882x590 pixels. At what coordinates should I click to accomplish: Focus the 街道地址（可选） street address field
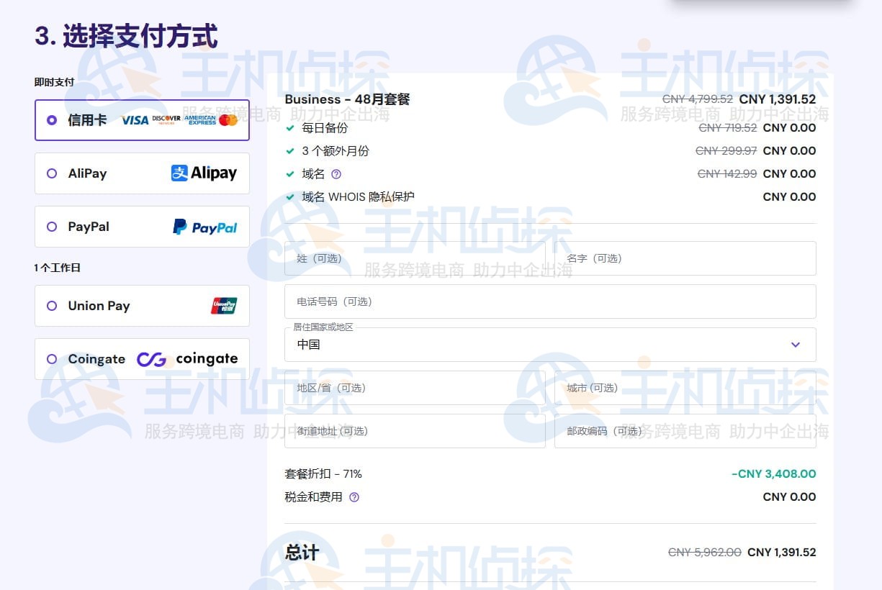415,431
